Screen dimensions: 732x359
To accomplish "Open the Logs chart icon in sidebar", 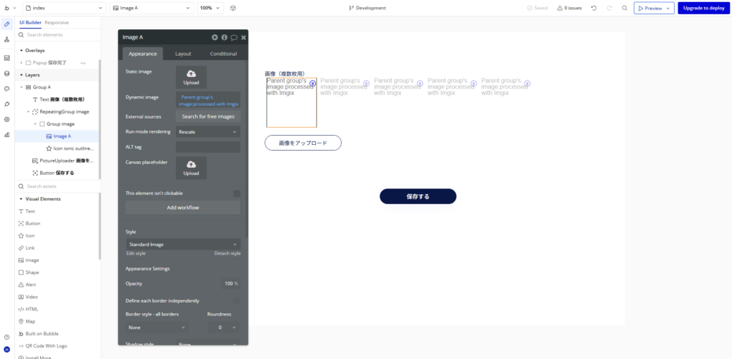I will pos(6,134).
